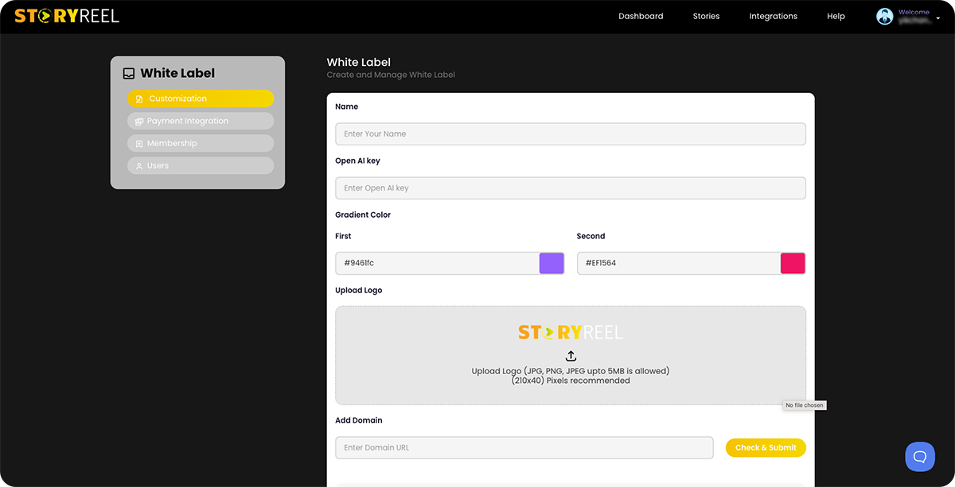This screenshot has height=487, width=955.
Task: Open the chat support bubble
Action: tap(920, 456)
